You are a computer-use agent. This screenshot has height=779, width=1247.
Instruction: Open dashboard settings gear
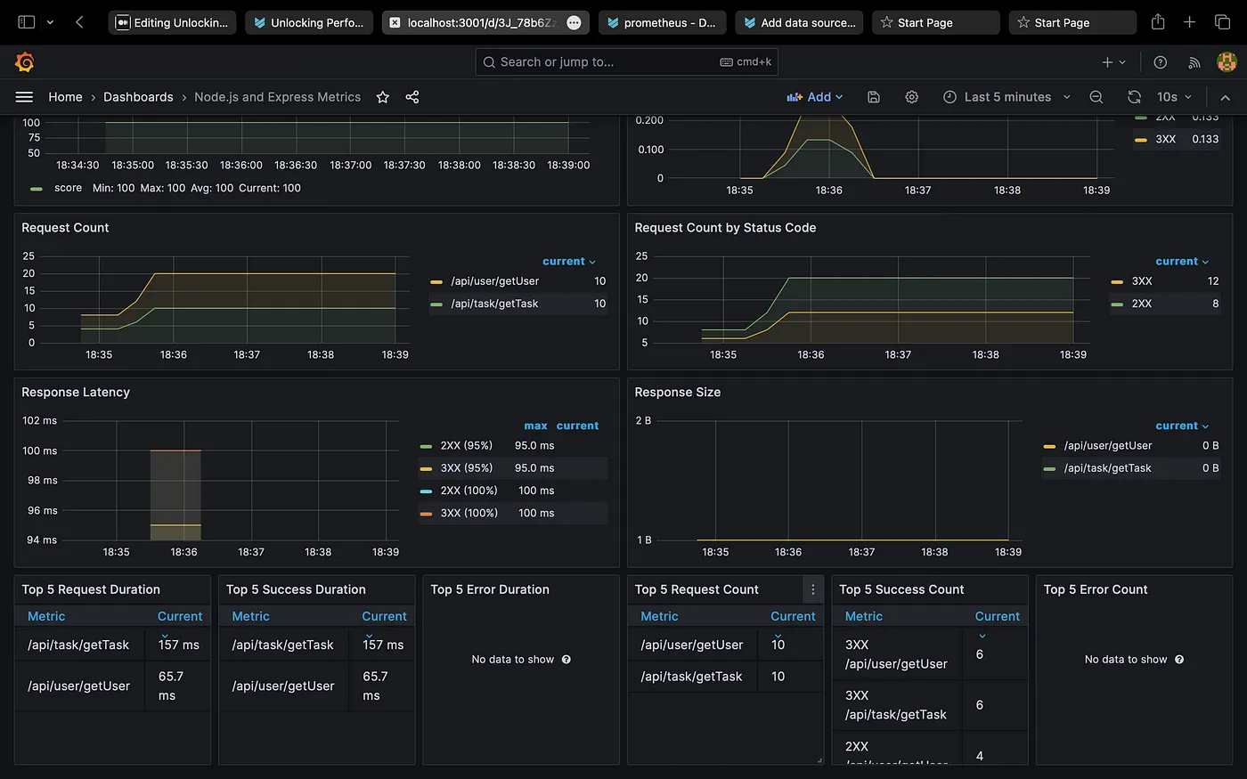912,97
